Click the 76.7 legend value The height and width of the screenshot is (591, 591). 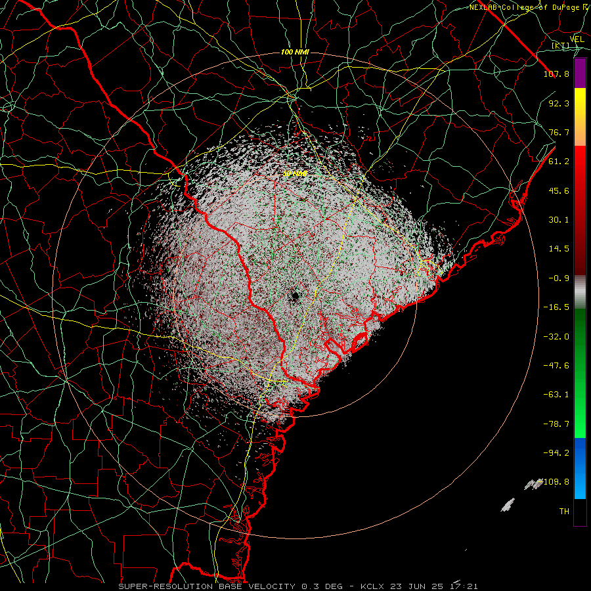point(559,132)
